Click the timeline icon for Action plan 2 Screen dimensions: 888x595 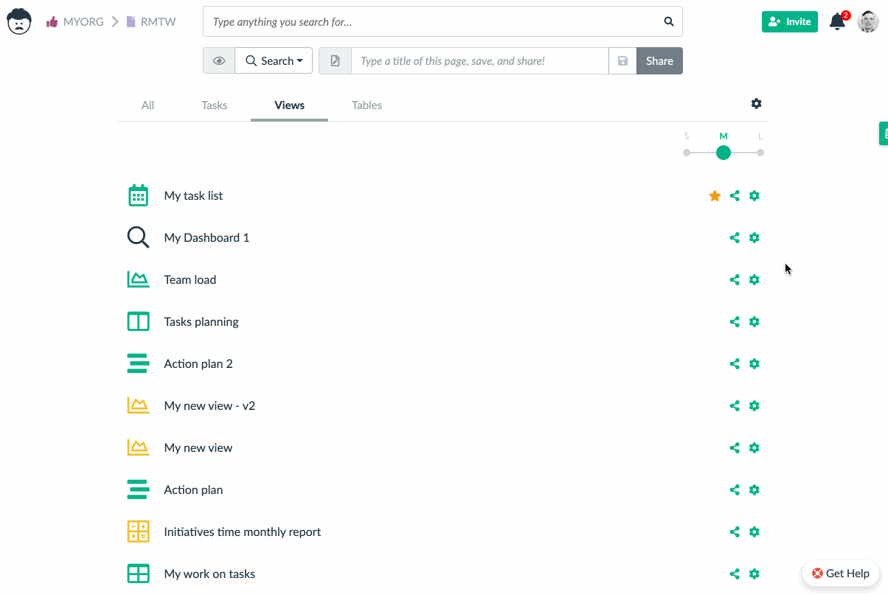tap(138, 363)
